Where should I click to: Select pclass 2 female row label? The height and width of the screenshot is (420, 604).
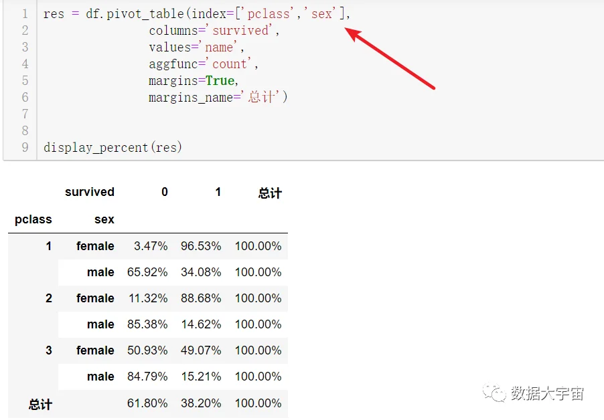coord(95,298)
